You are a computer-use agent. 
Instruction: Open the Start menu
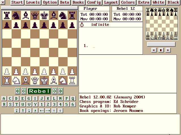17,3
